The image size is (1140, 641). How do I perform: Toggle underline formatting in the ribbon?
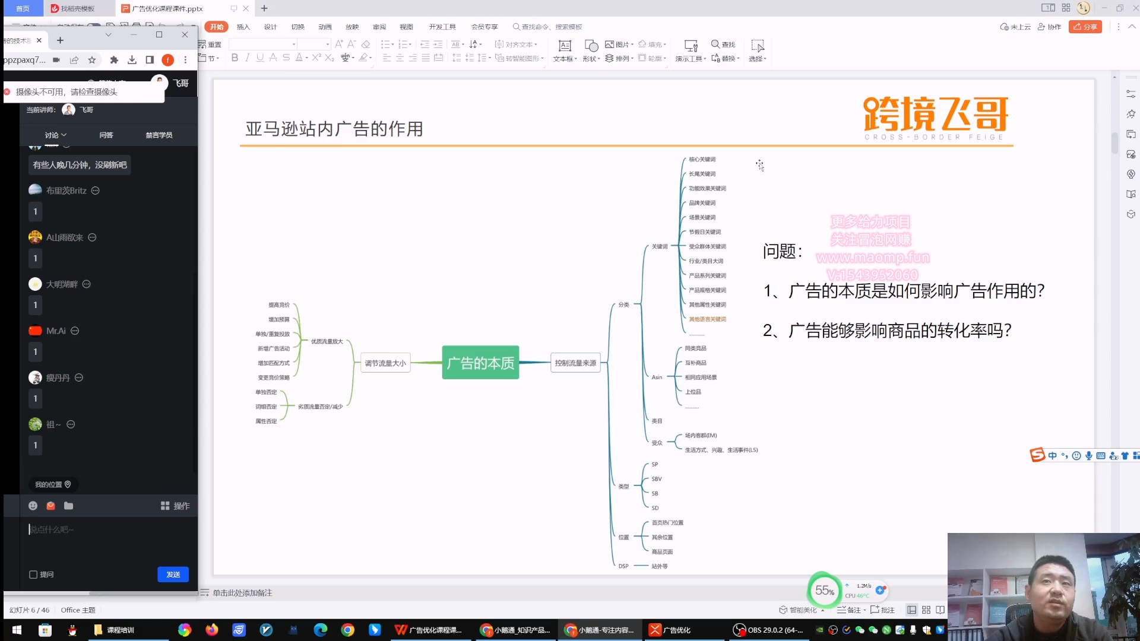pos(260,58)
